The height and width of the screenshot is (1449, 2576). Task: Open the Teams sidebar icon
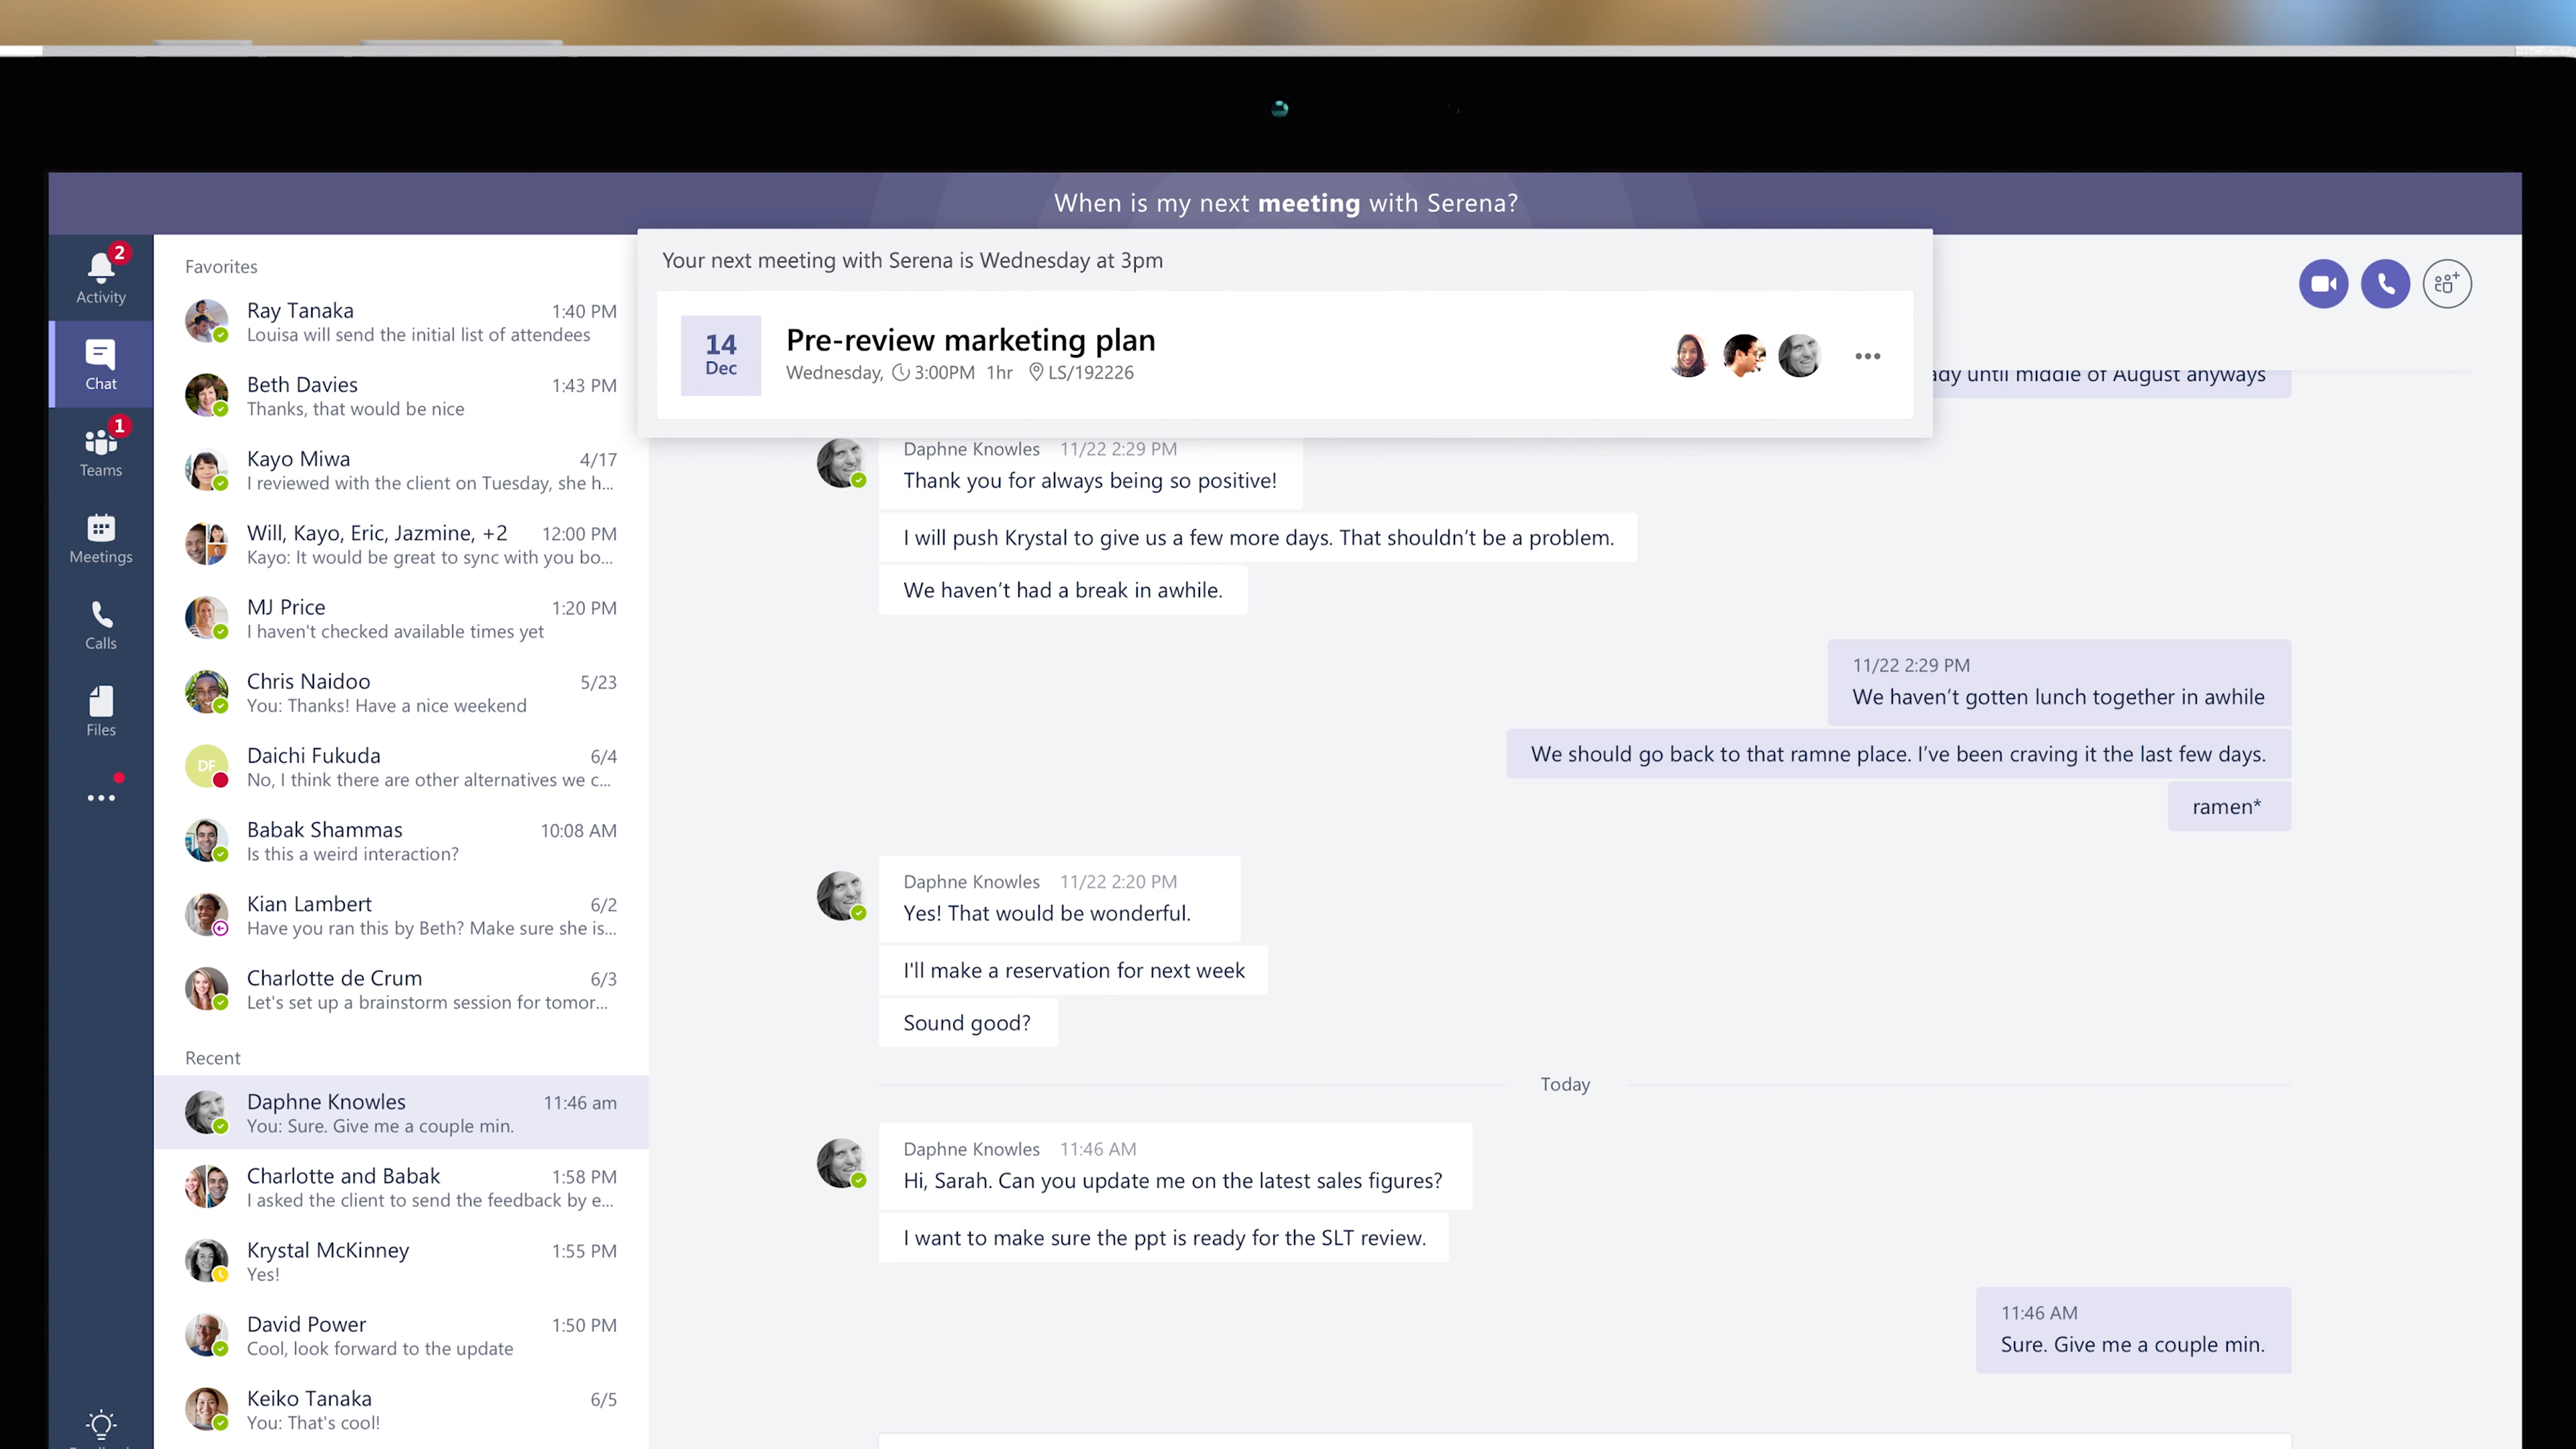tap(101, 450)
